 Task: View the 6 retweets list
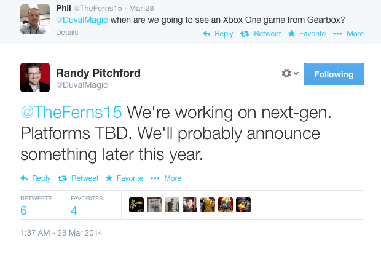coord(23,210)
